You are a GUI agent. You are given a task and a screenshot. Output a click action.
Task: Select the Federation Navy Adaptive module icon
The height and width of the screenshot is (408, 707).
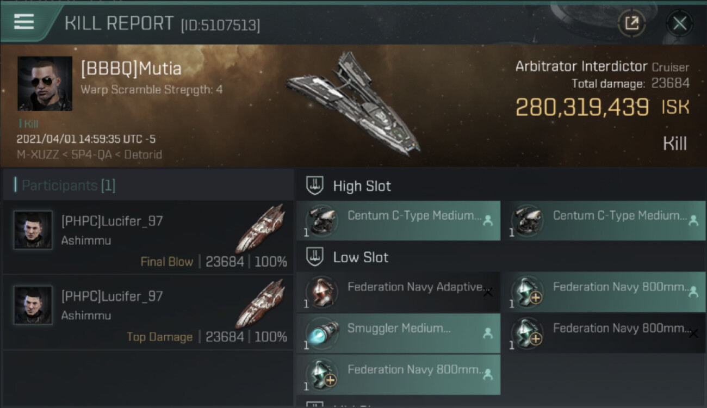click(x=320, y=292)
